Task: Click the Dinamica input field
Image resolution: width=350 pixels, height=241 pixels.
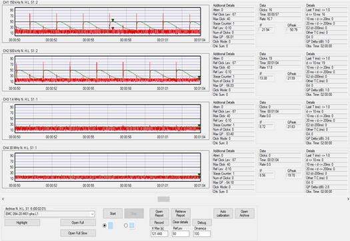Action: click(202, 234)
